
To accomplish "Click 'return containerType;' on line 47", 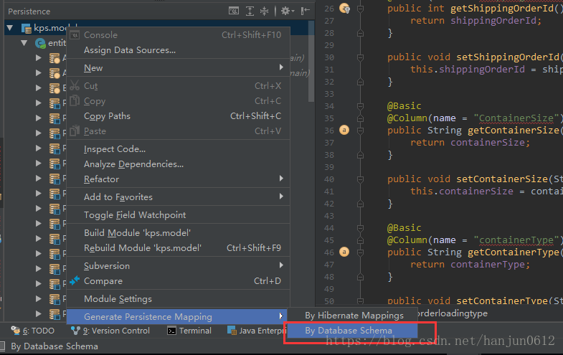I will [470, 265].
